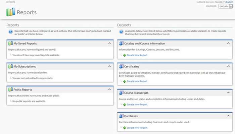This screenshot has height=134, width=235.
Task: Click the Logout link
Action: [228, 2]
